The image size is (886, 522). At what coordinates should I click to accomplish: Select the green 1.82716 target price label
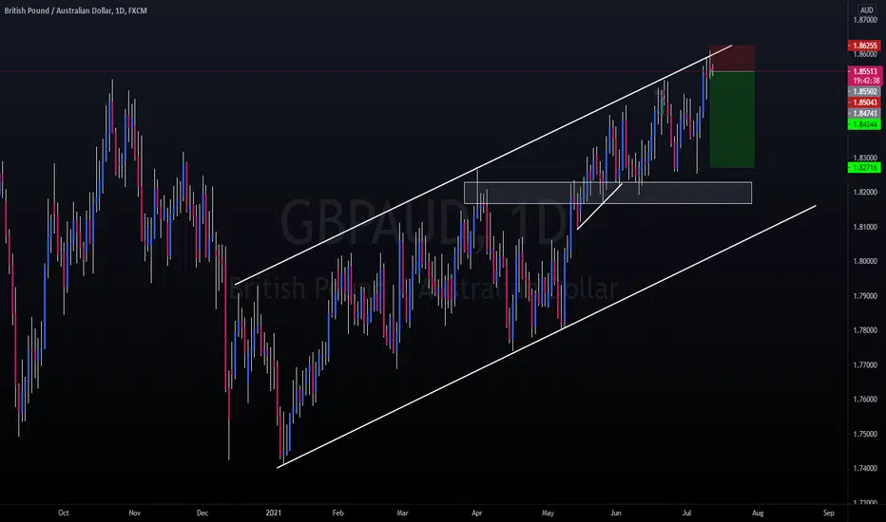(x=864, y=168)
